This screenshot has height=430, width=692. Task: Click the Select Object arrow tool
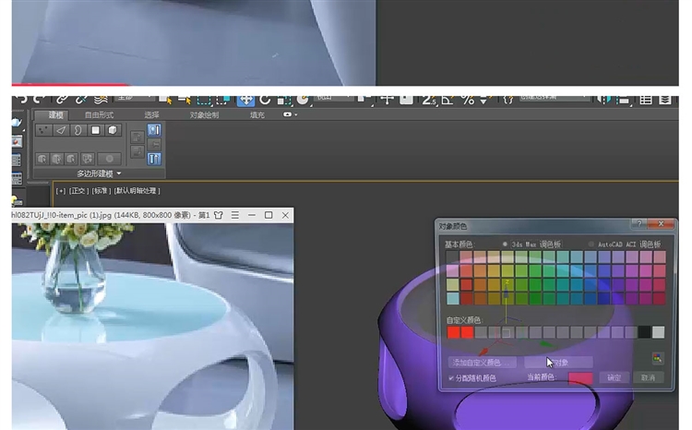pyautogui.click(x=166, y=100)
